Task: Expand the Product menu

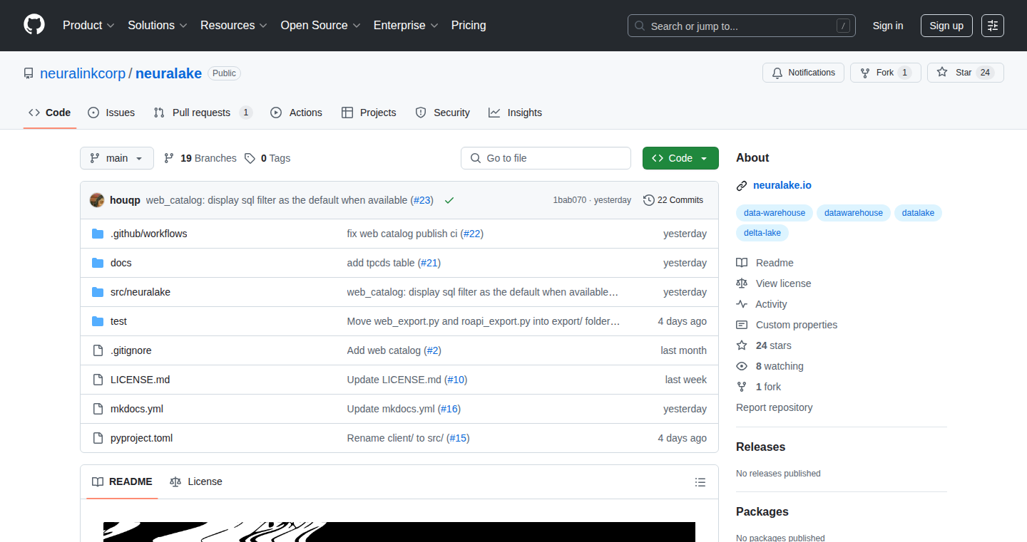Action: point(88,25)
